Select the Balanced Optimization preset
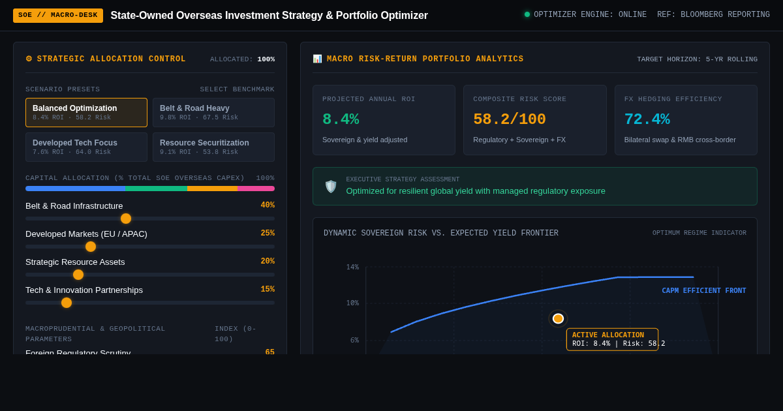 (x=86, y=112)
